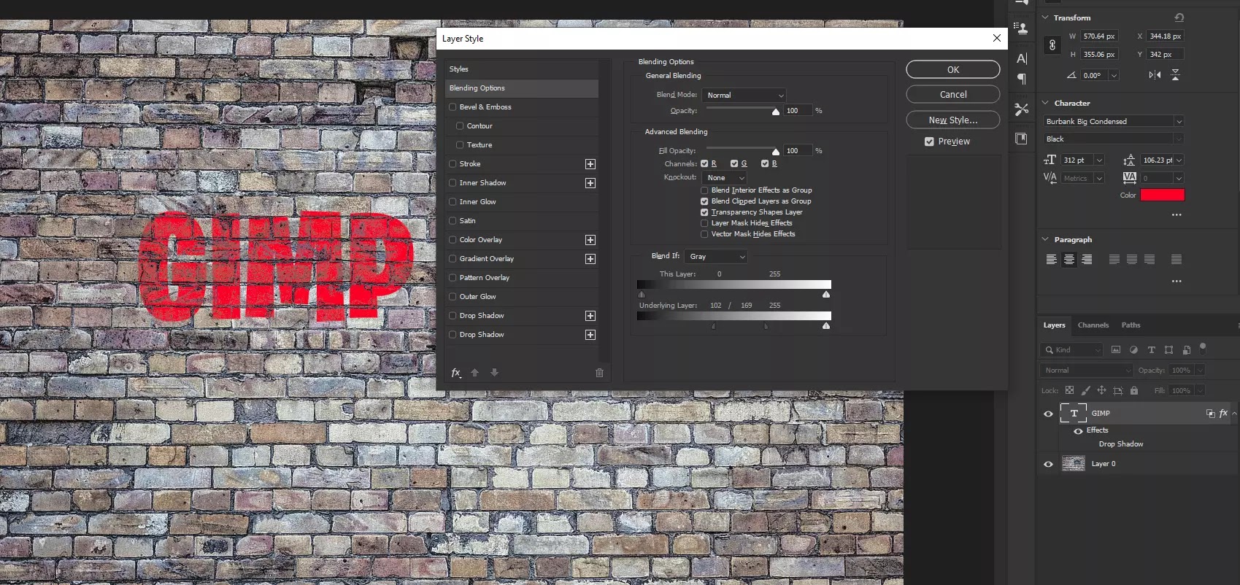Image resolution: width=1240 pixels, height=585 pixels.
Task: Enable the Bevel & Emboss checkbox
Action: click(453, 107)
